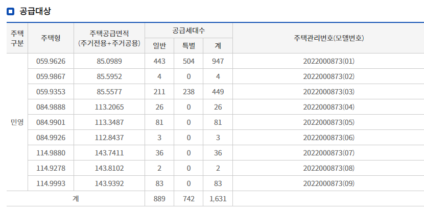This screenshot has height=213, width=424.
Task: Click the 계 label in the totals row
Action: tap(76, 199)
